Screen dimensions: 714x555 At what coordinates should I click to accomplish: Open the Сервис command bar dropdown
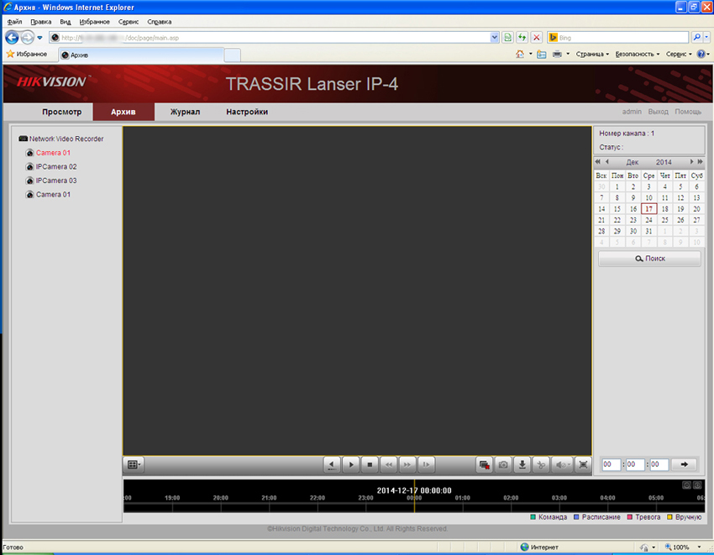(679, 54)
